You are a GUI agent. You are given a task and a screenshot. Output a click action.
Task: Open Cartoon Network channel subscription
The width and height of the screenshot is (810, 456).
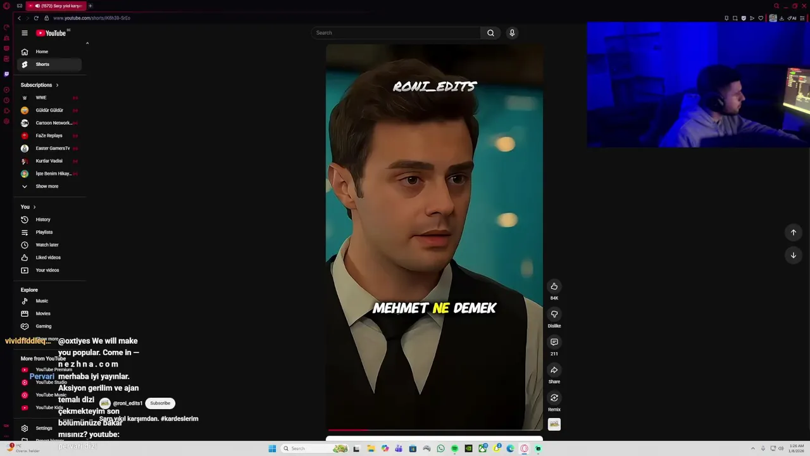click(49, 123)
